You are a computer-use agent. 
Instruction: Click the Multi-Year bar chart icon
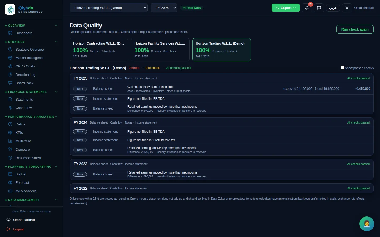click(10, 141)
